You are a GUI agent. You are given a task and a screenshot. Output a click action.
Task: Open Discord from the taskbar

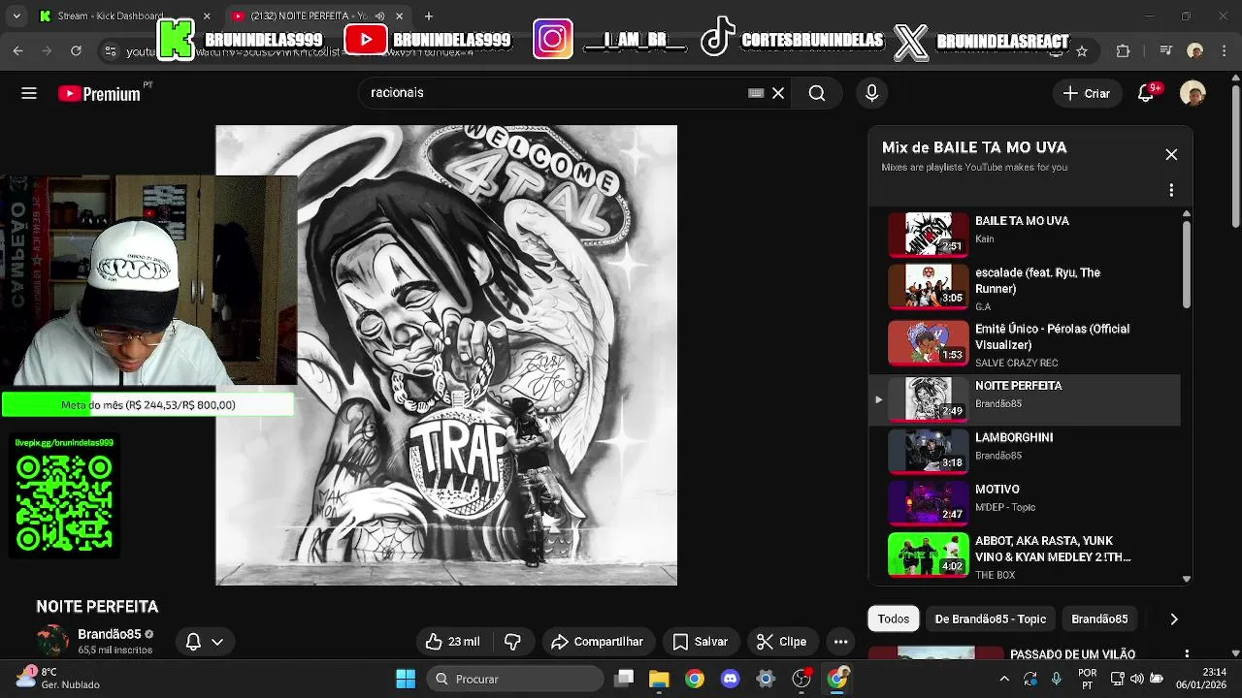pyautogui.click(x=731, y=679)
